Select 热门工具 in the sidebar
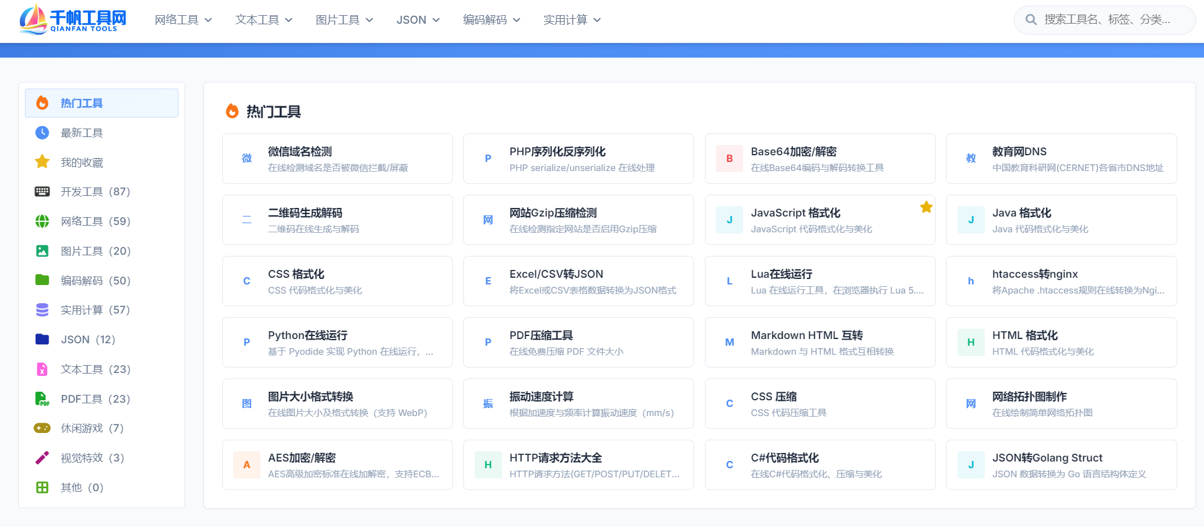The image size is (1204, 527). click(101, 103)
